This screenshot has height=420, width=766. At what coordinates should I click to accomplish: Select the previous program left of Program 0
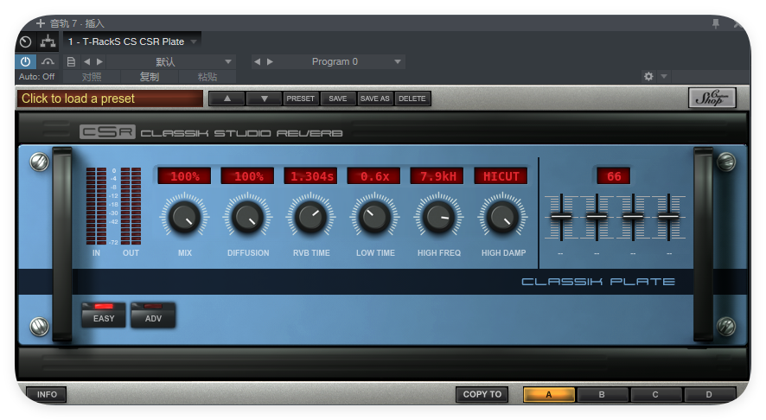[x=257, y=61]
